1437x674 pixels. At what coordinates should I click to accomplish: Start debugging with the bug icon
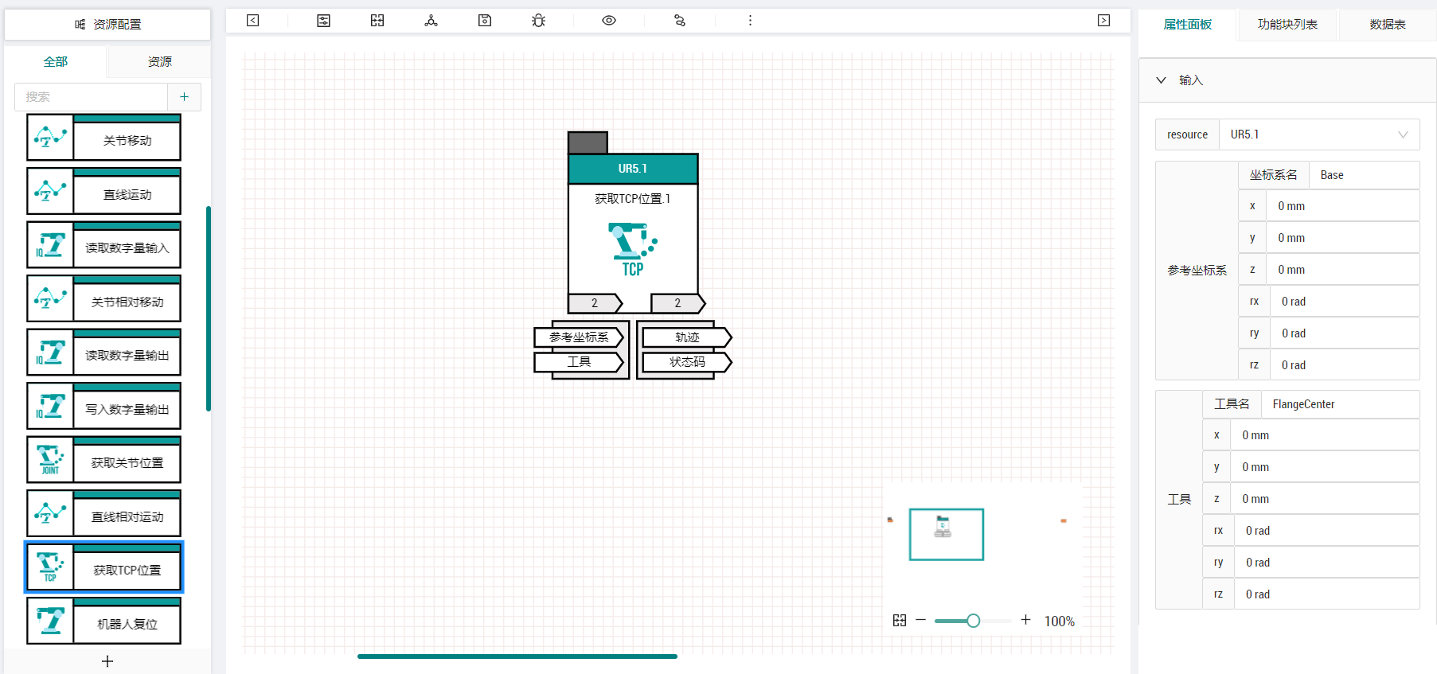539,21
